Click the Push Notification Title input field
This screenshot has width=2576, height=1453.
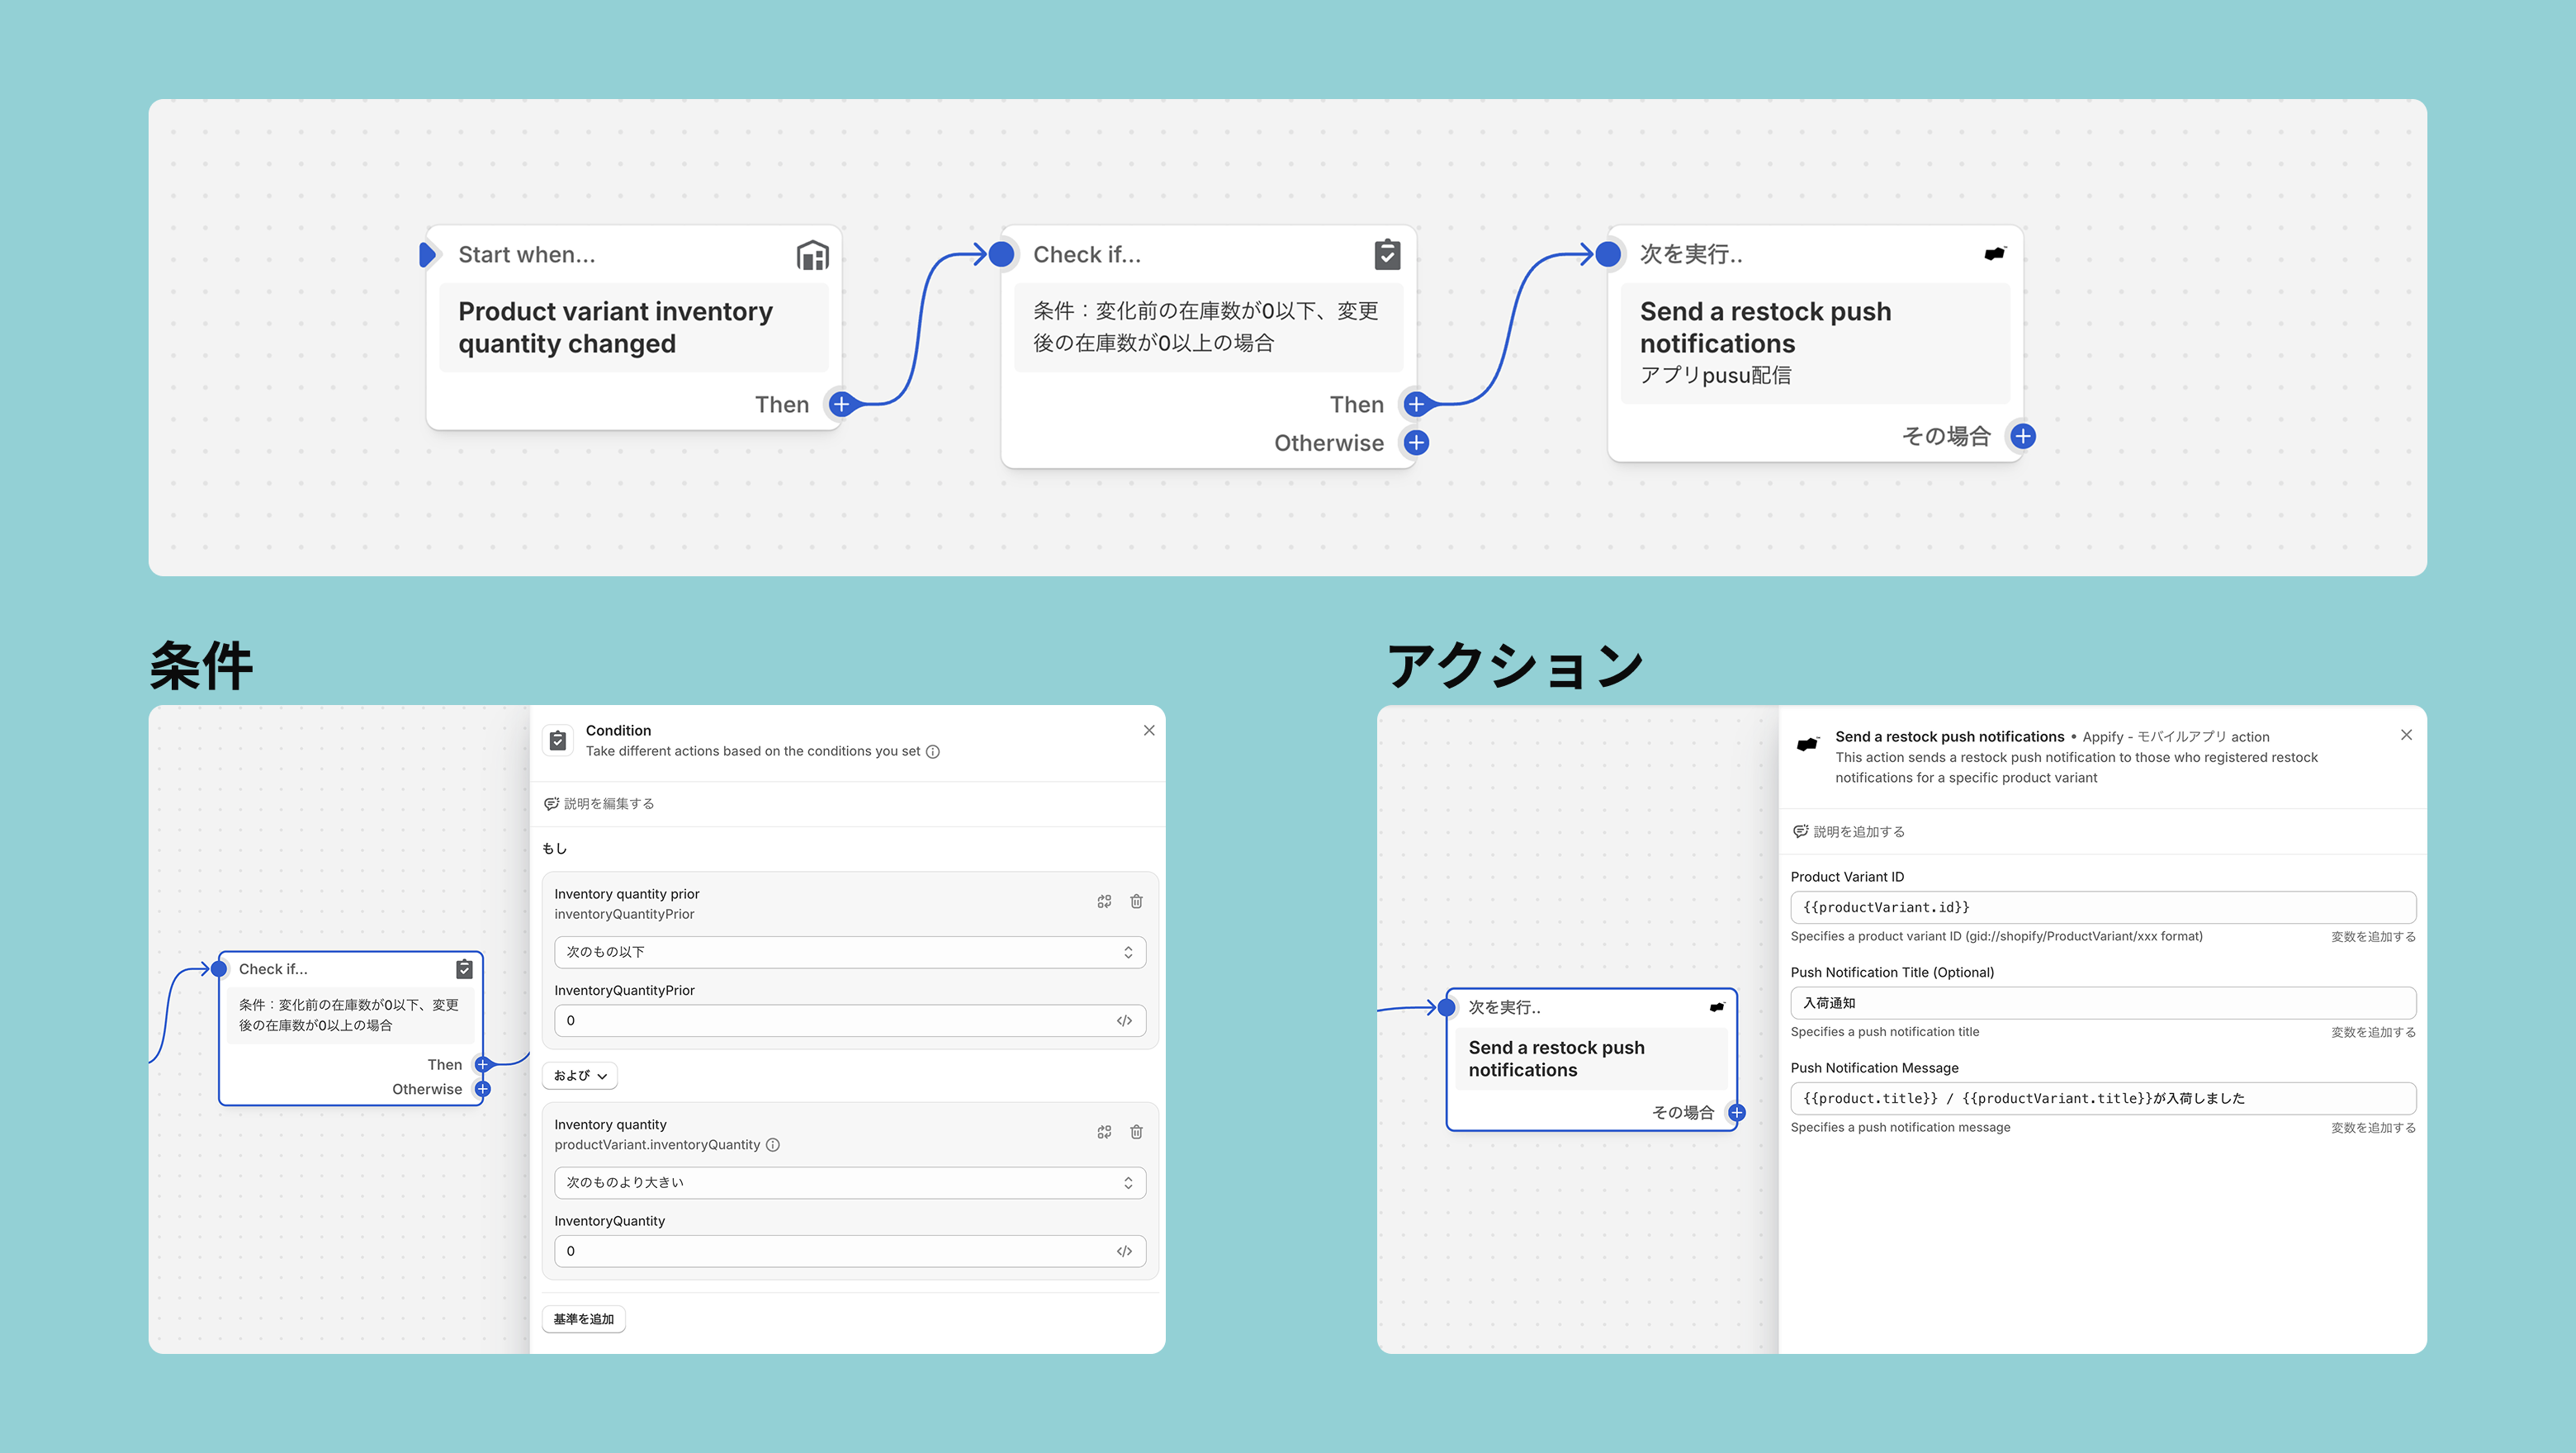[2102, 1003]
